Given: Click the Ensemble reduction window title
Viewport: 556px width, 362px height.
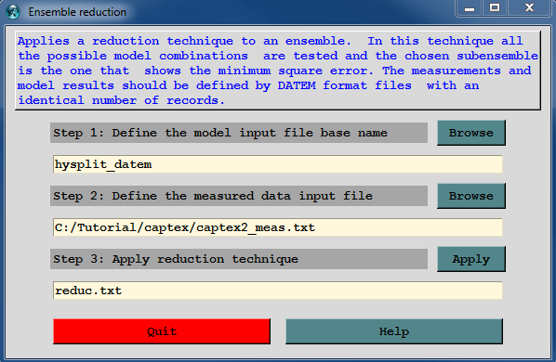Looking at the screenshot, I should [x=77, y=12].
